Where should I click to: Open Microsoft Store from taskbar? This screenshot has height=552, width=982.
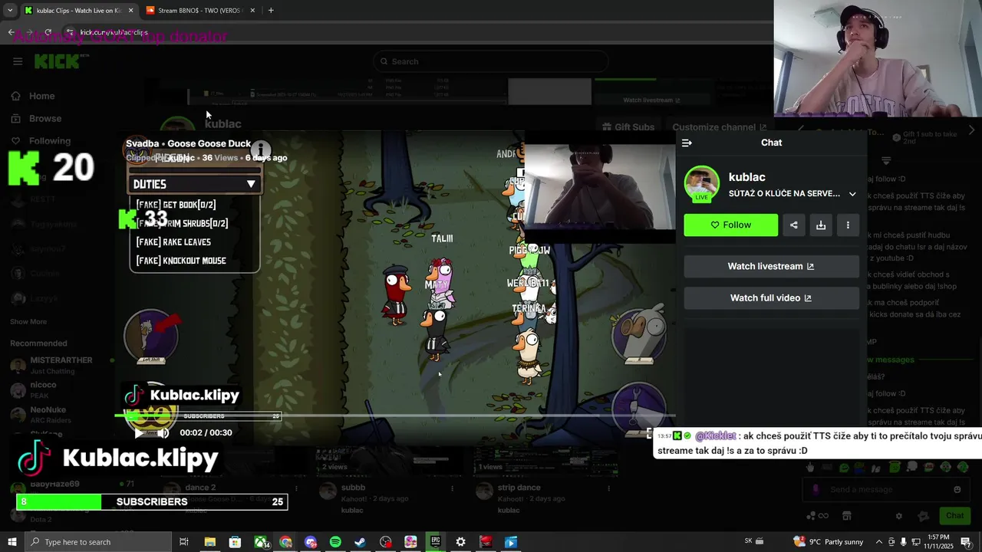click(x=235, y=542)
